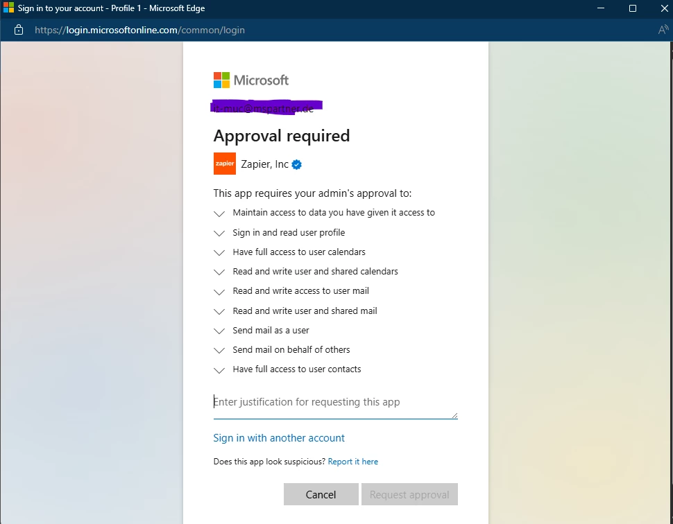Click "This app requires your admin's approval to:" text
Screen dimensions: 673x524
tap(312, 193)
